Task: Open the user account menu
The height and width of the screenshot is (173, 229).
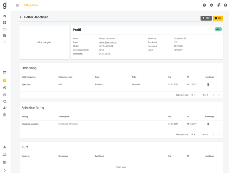Action: pos(225,5)
